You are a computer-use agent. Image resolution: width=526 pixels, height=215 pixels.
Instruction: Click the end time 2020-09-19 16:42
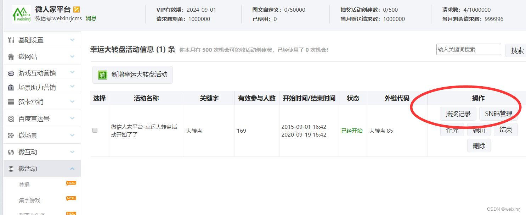[x=304, y=134]
